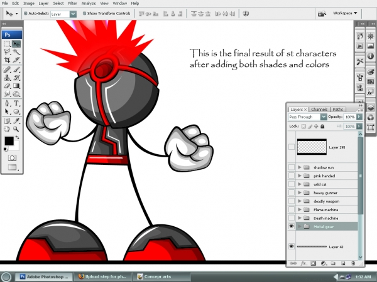Select the Crop tool
The height and width of the screenshot is (282, 377).
point(7,60)
